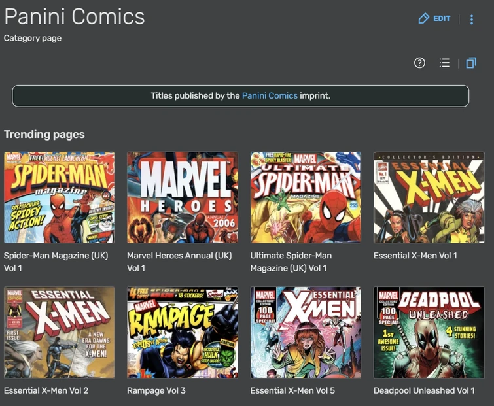Click 'Marvel Heroes Annual (UK) Vol 1' title link
The height and width of the screenshot is (406, 494).
click(x=179, y=262)
